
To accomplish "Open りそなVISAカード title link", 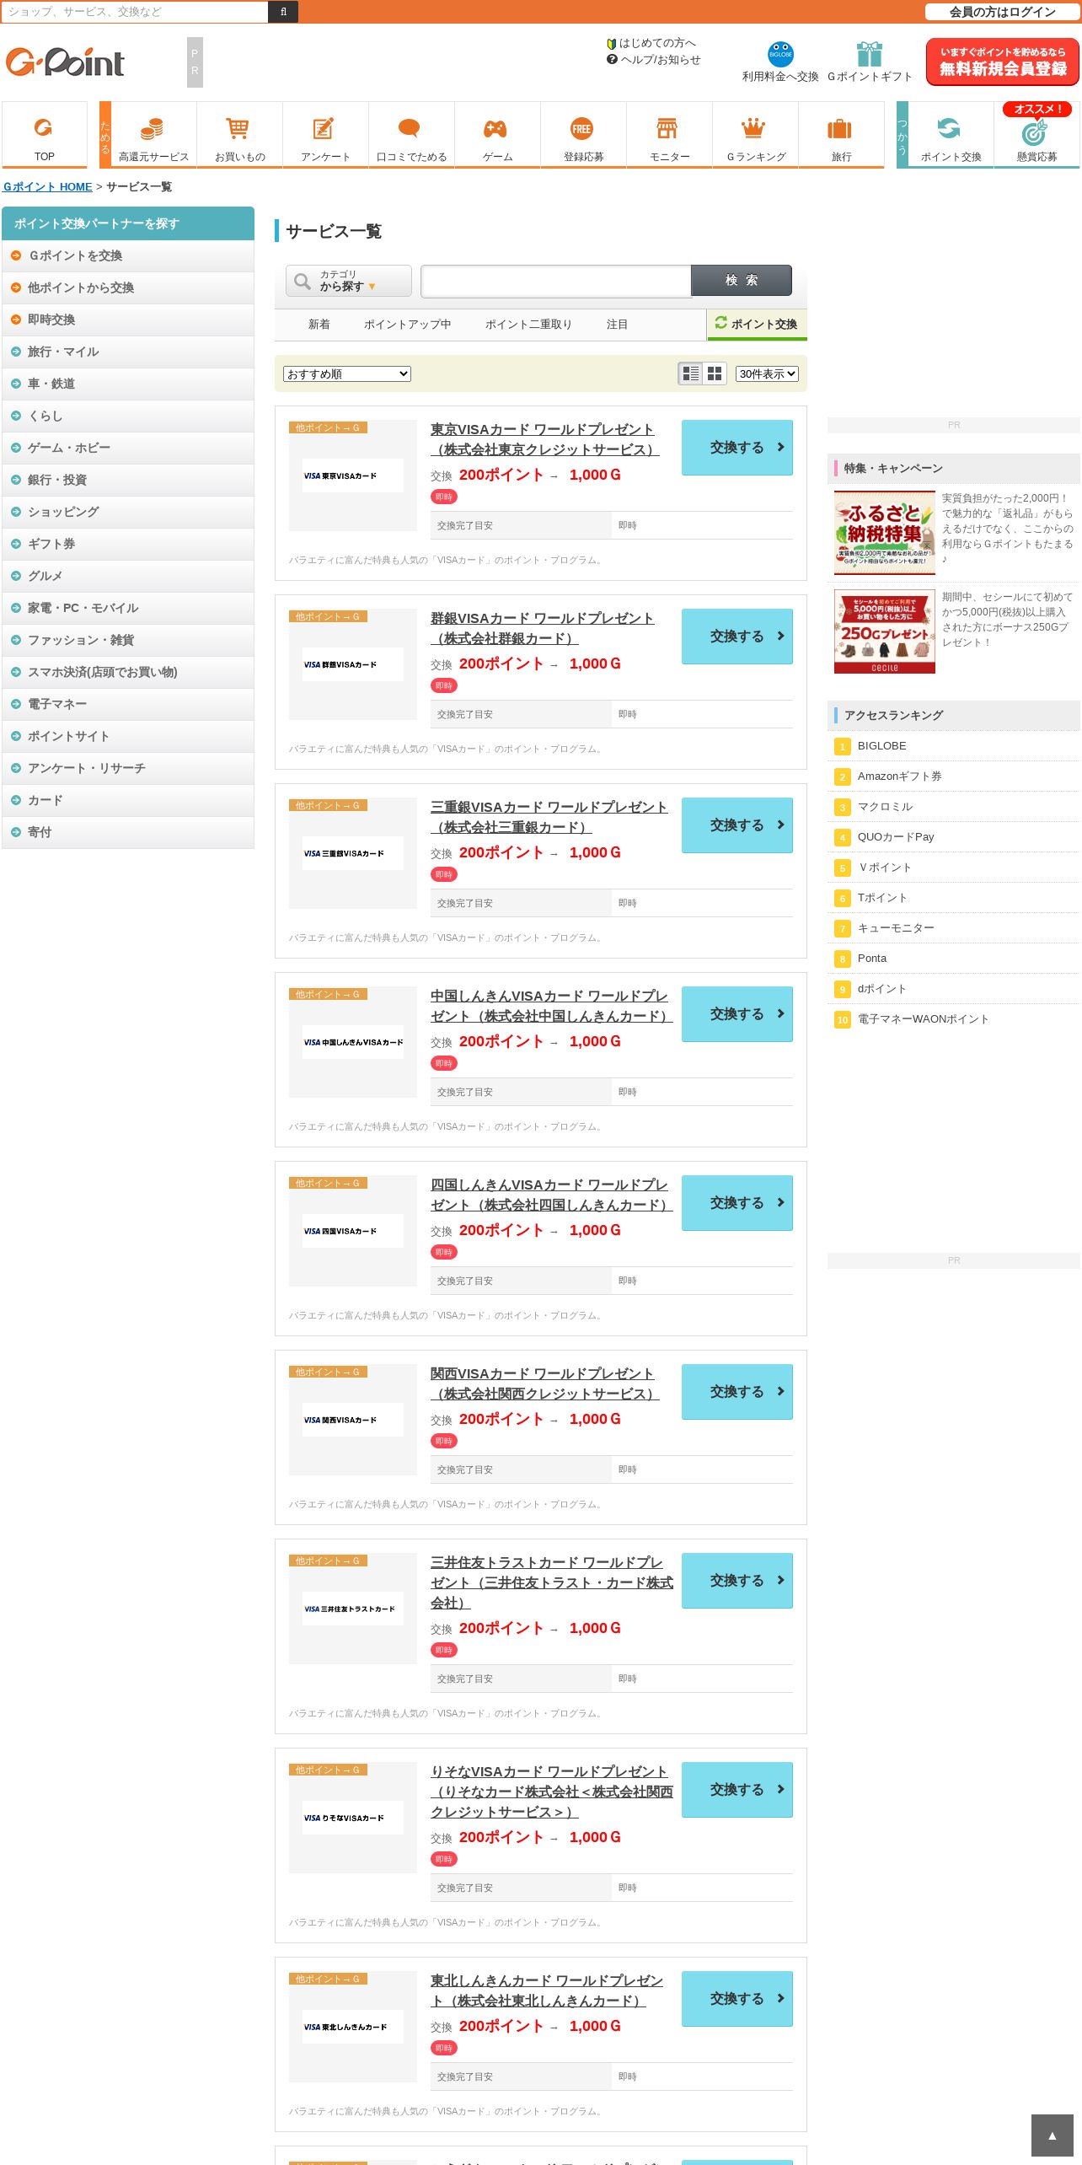I will tap(551, 1792).
